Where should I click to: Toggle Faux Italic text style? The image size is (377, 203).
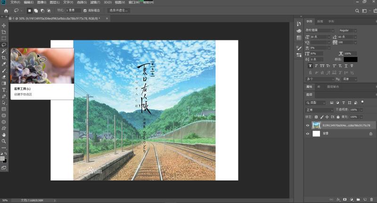(316, 66)
